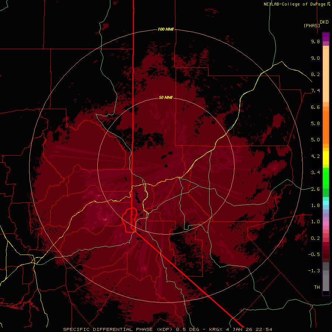
Task: Click the 3.4 value on the color scale
Action: (x=315, y=173)
